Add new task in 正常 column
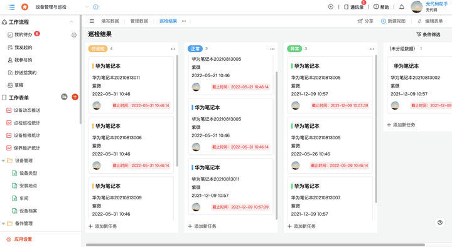 coord(202,226)
